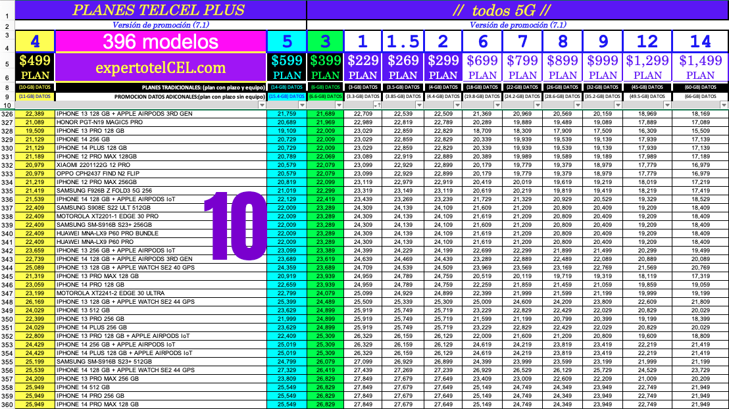729x409 pixels.
Task: Open the filter dropdown under the $269 plan column
Action: [x=419, y=105]
